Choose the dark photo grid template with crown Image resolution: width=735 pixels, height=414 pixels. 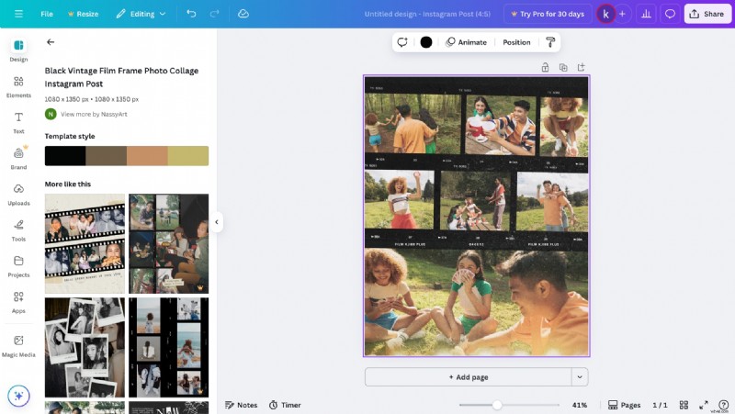pos(169,243)
